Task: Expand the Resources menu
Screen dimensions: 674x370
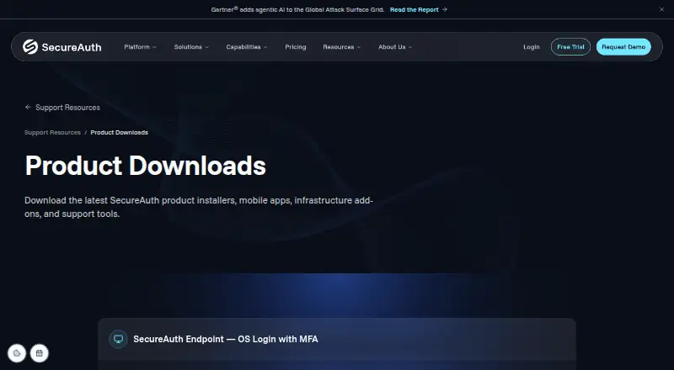Action: click(342, 47)
